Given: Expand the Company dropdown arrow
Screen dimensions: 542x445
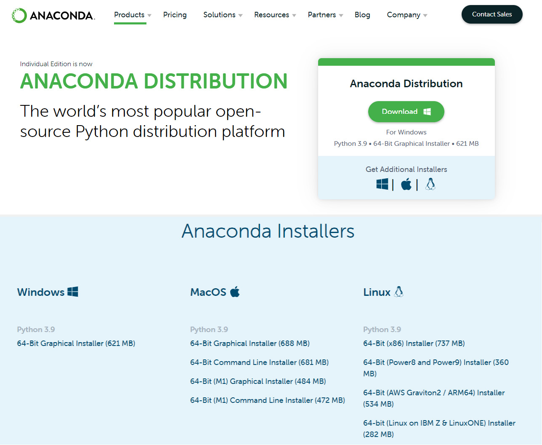Looking at the screenshot, I should coord(425,16).
